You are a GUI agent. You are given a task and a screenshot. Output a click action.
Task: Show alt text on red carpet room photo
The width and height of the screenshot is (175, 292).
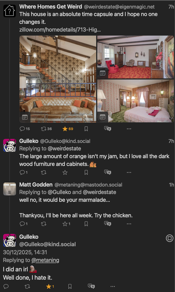(x=103, y=73)
